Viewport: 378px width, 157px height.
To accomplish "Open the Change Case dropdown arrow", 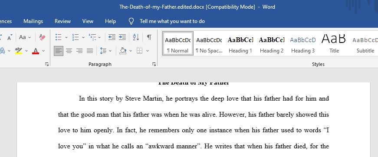I will pos(30,37).
